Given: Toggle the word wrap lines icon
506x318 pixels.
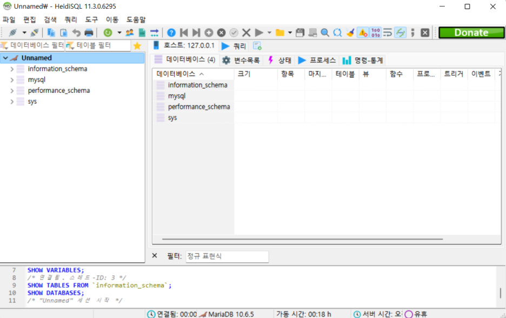Looking at the screenshot, I should click(388, 32).
